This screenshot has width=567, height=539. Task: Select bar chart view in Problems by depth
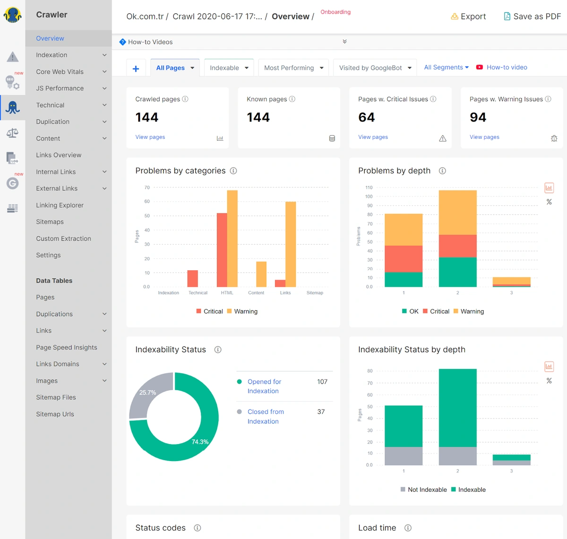coord(549,188)
